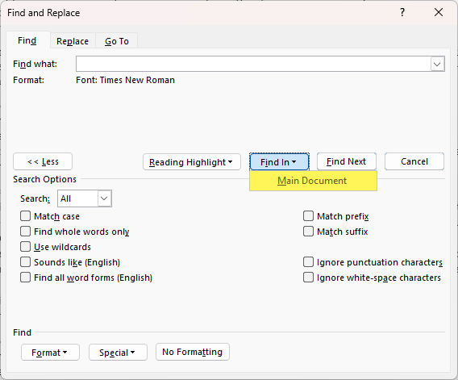Toggle the Match prefix checkbox

click(x=309, y=216)
